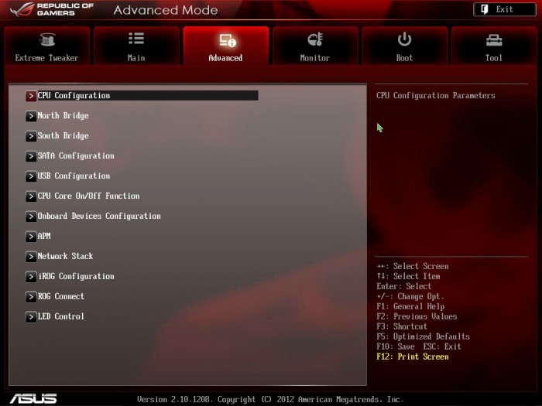Click the +/-: Change Opt. hint
This screenshot has height=406, width=542.
coord(410,296)
